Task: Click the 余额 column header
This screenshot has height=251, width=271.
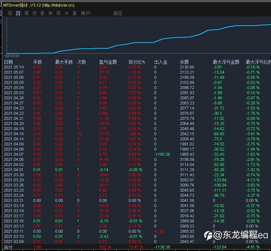Action: coord(184,62)
